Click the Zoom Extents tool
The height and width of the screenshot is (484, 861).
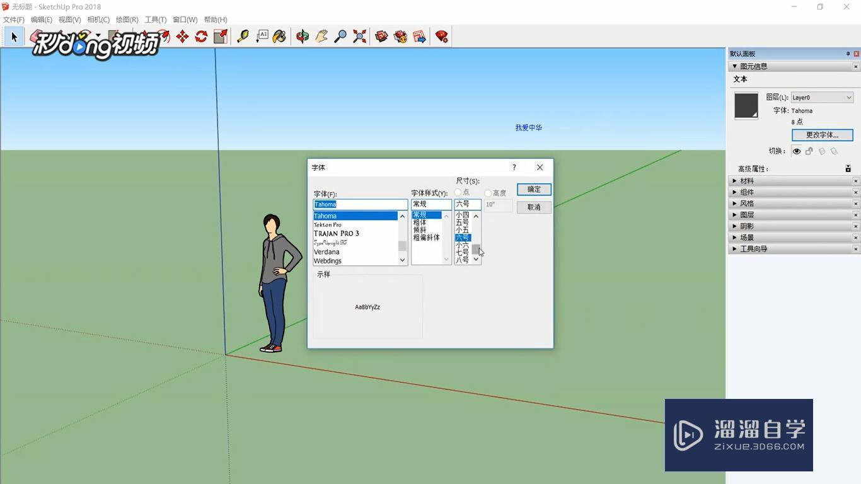359,37
